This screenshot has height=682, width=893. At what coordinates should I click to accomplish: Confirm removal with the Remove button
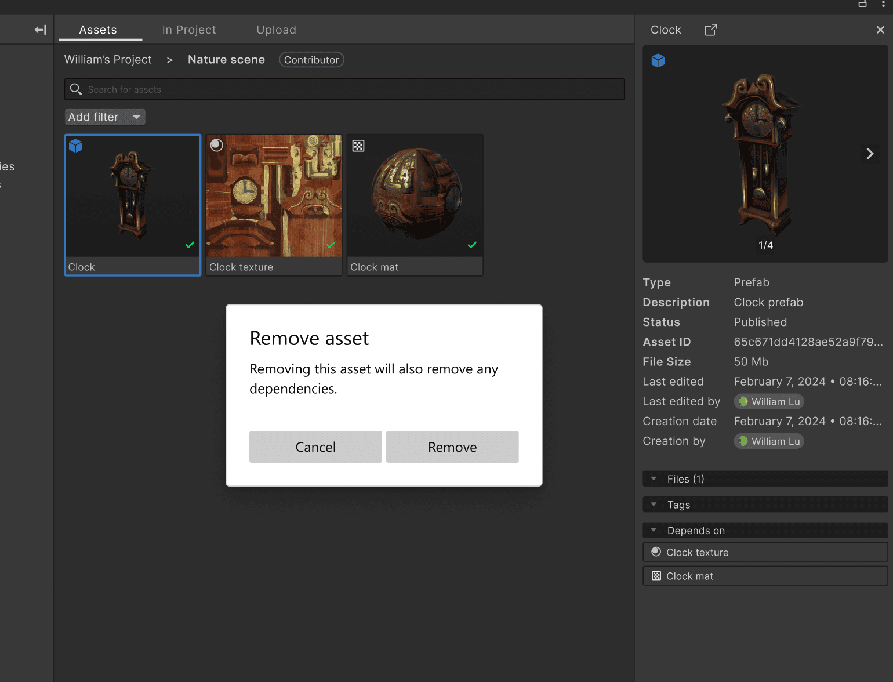click(452, 447)
